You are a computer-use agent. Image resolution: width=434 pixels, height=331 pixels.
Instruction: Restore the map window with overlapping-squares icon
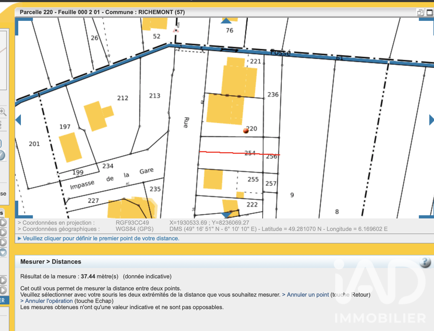420,12
